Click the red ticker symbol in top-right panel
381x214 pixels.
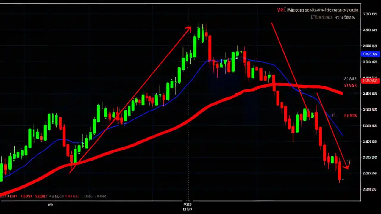pyautogui.click(x=281, y=10)
